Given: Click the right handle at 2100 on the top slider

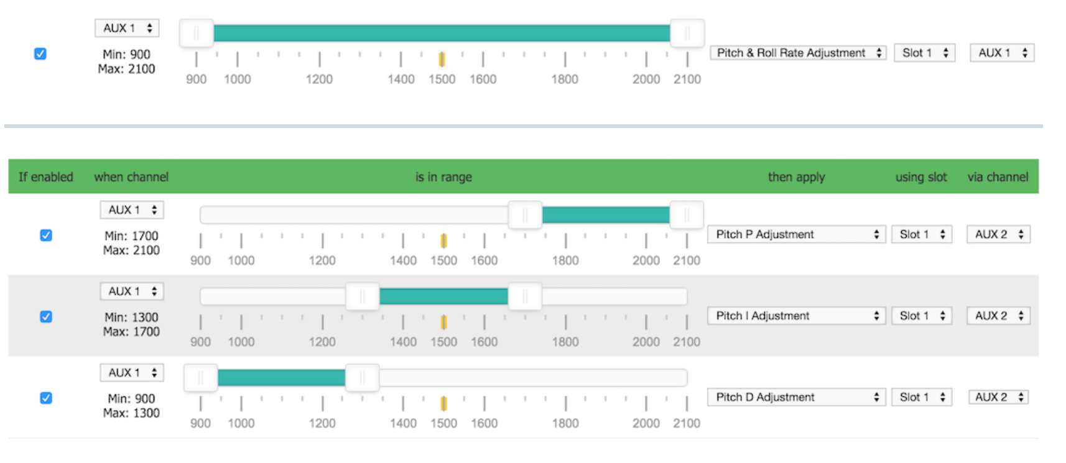Looking at the screenshot, I should pos(687,33).
